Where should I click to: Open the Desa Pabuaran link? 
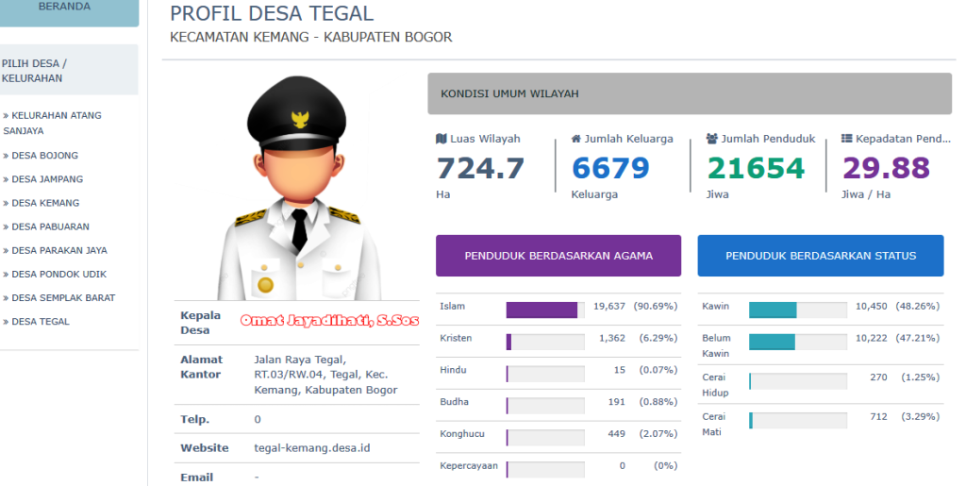pos(50,226)
